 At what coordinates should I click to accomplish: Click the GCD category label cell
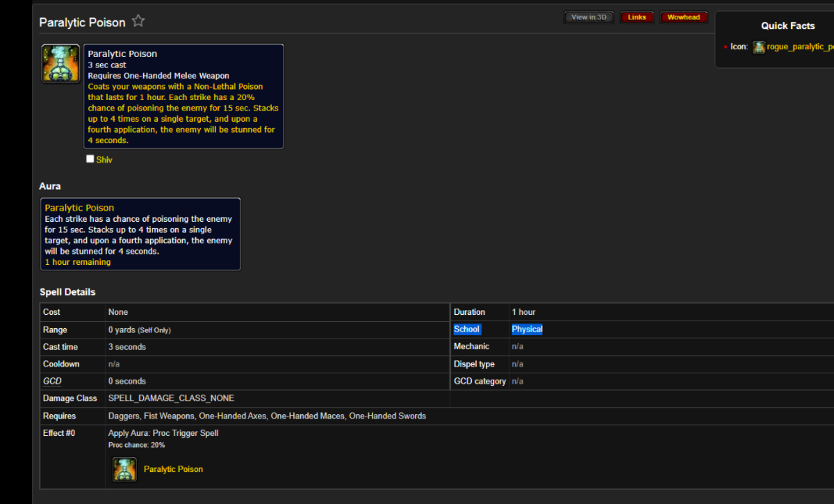coord(480,382)
